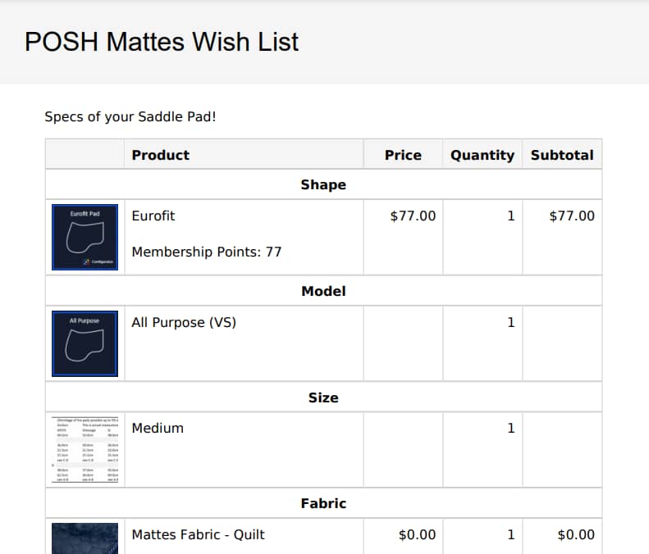
Task: Click the Specs of your Saddle Pad text
Action: pyautogui.click(x=130, y=117)
